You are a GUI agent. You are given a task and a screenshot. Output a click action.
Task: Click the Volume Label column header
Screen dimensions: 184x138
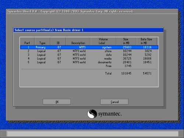pyautogui.click(x=103, y=41)
